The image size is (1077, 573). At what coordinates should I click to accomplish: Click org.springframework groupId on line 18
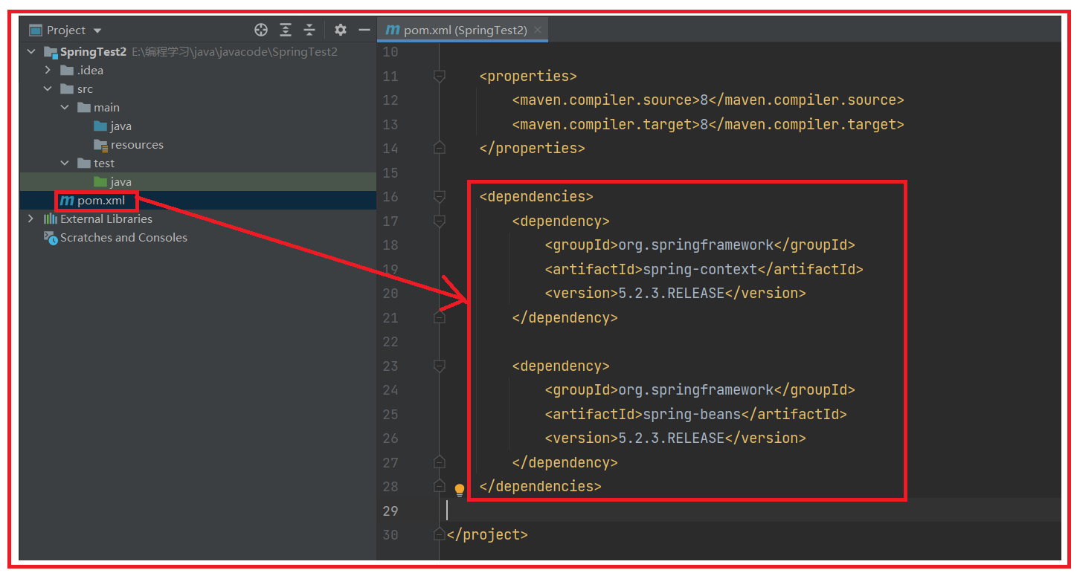tap(696, 245)
